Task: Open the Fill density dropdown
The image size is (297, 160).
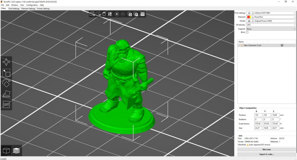Action: 271,25
